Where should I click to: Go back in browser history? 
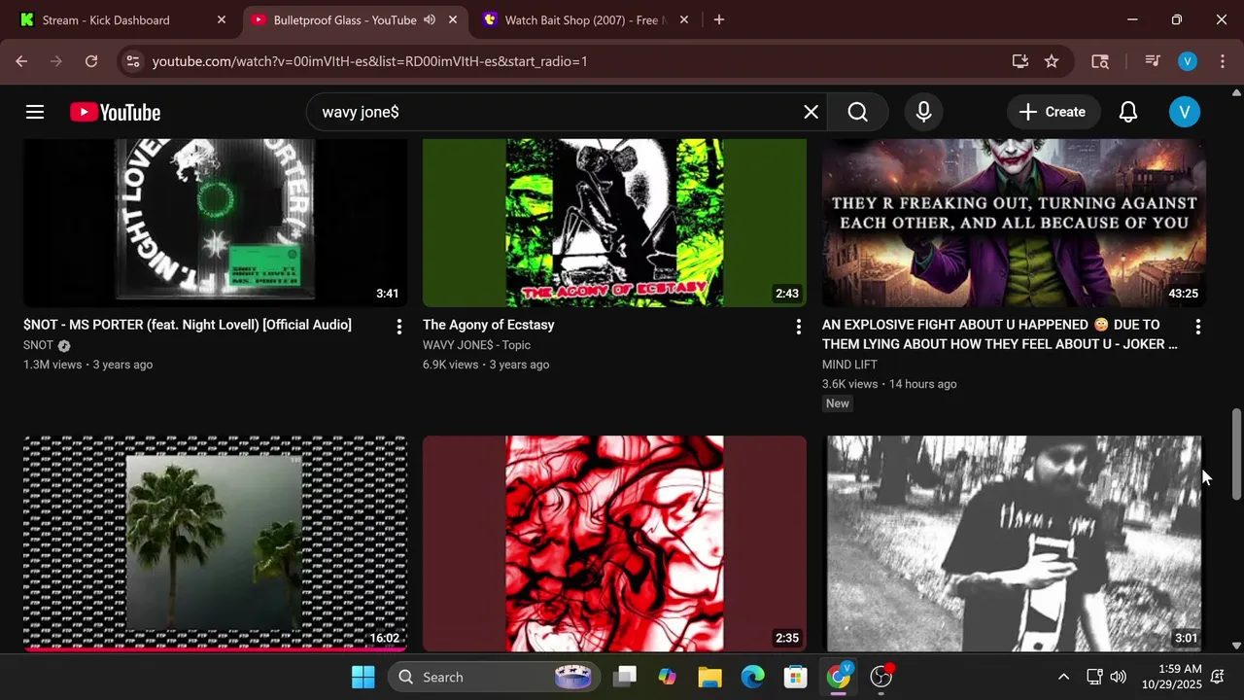[21, 61]
